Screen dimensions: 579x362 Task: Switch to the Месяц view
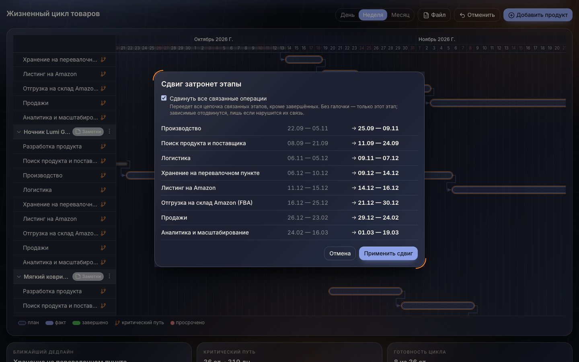(x=400, y=15)
